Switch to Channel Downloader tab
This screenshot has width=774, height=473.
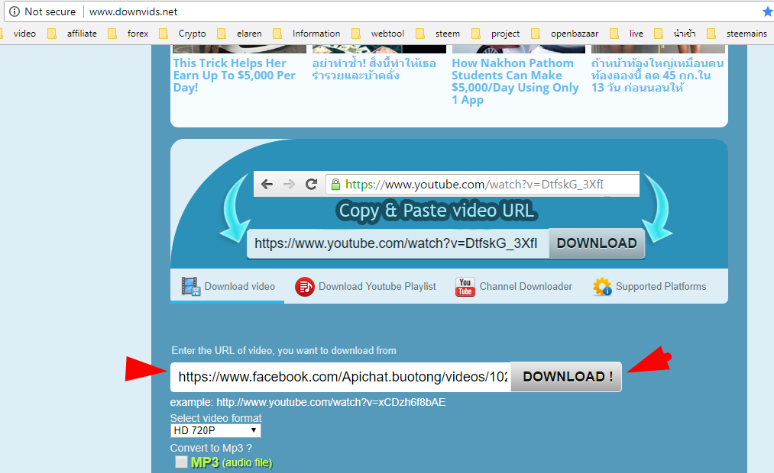(x=514, y=286)
